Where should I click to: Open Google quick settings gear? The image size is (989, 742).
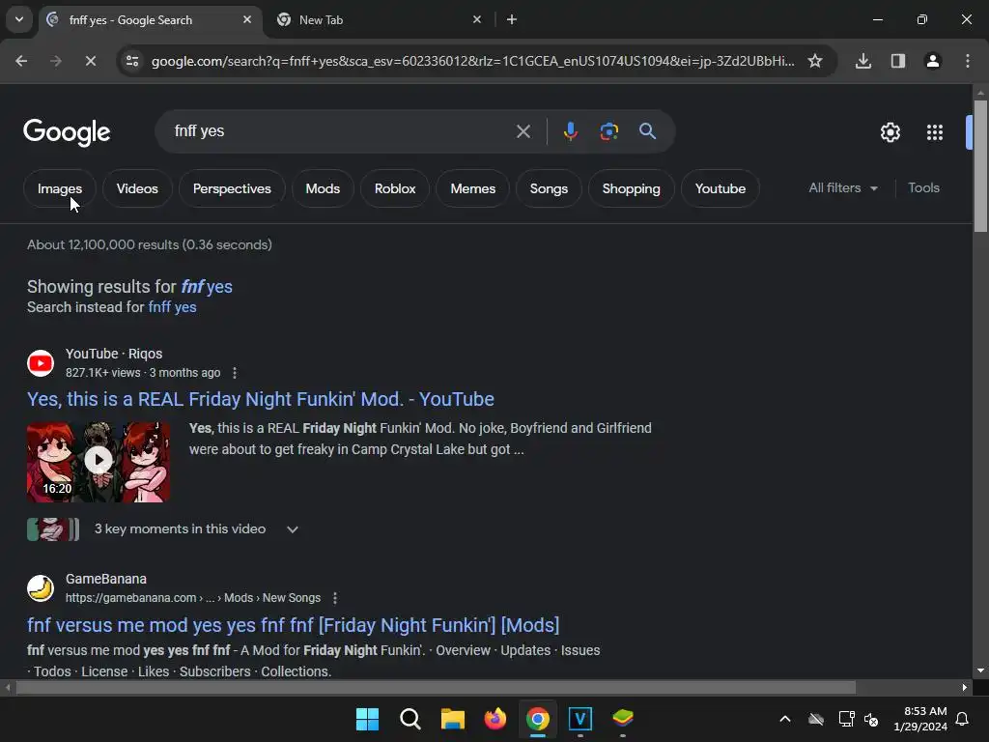coord(890,132)
